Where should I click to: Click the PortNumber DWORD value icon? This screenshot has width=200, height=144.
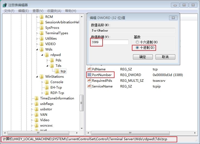coord(89,75)
